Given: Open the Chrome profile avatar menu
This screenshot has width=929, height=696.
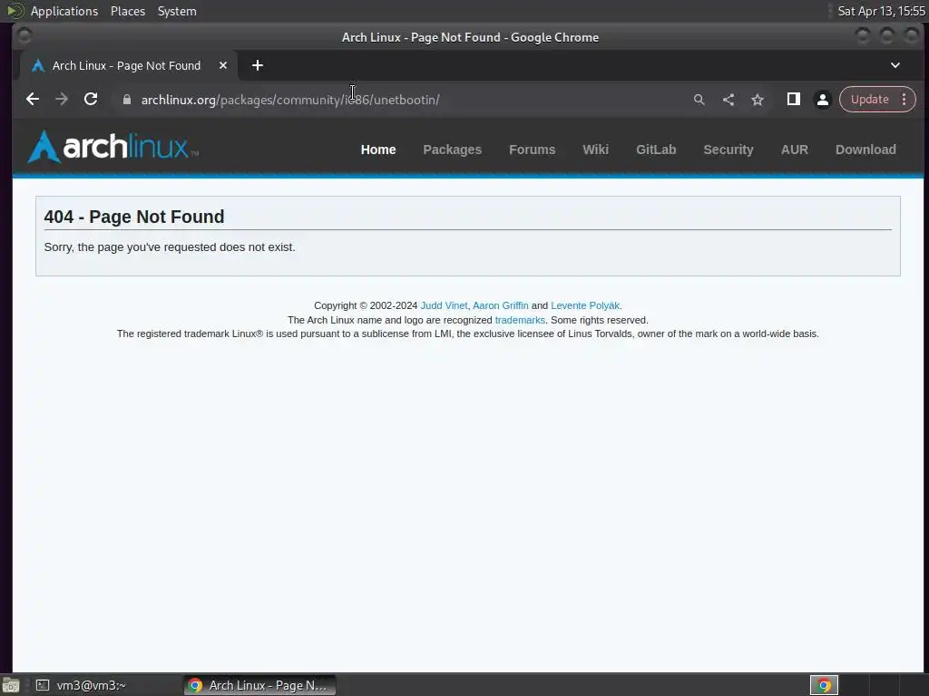Looking at the screenshot, I should [822, 100].
